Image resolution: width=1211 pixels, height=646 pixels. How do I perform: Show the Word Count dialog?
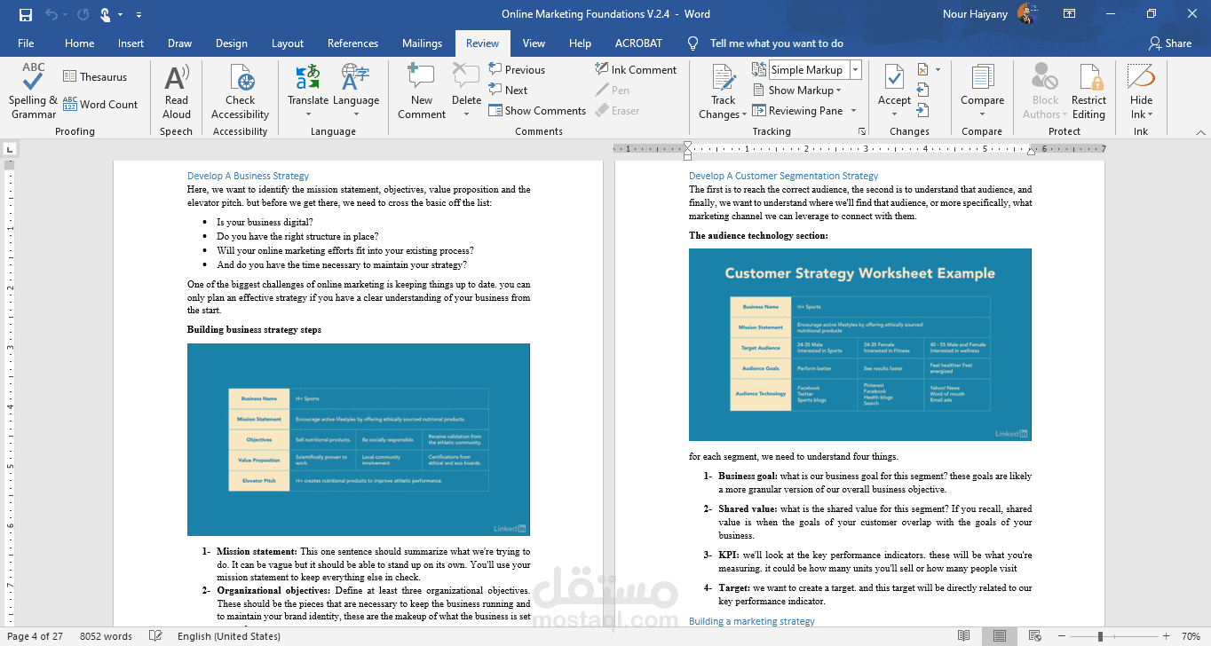click(100, 104)
